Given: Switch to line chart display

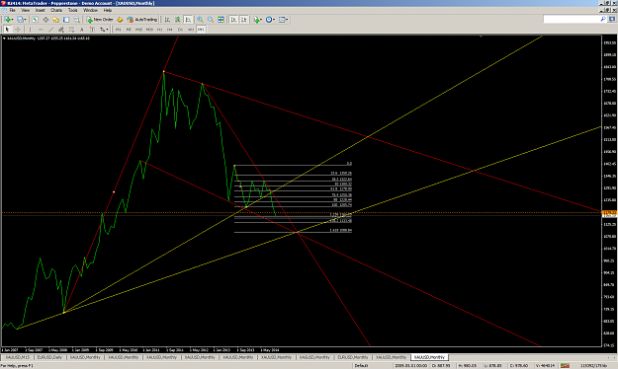Looking at the screenshot, I should pos(189,20).
